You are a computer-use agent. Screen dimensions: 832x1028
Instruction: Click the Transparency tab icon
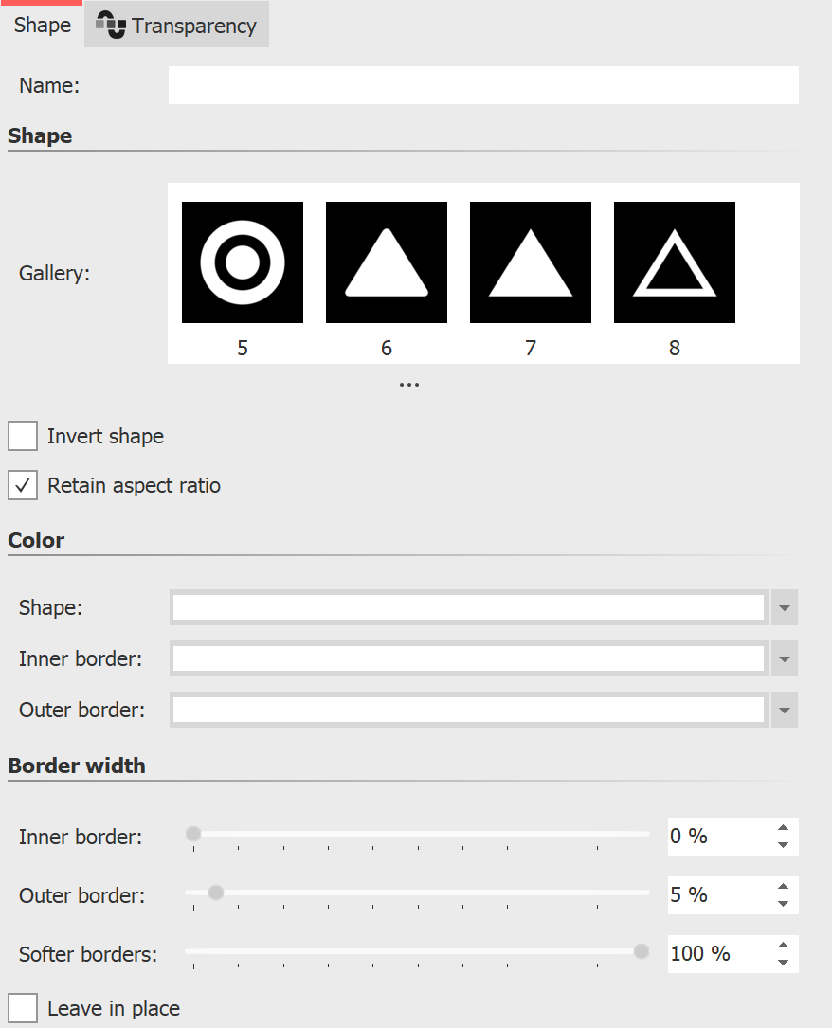[x=111, y=26]
